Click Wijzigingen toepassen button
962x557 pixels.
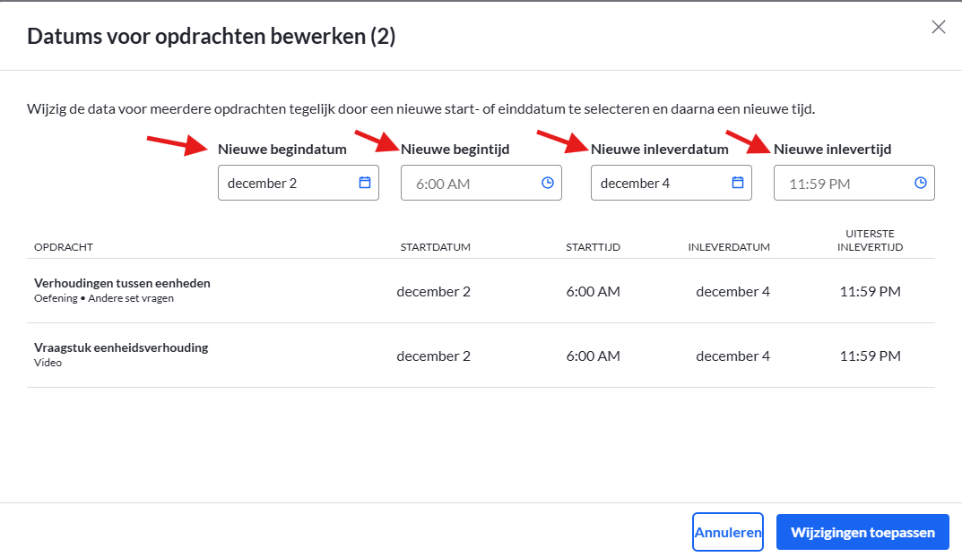pyautogui.click(x=862, y=532)
